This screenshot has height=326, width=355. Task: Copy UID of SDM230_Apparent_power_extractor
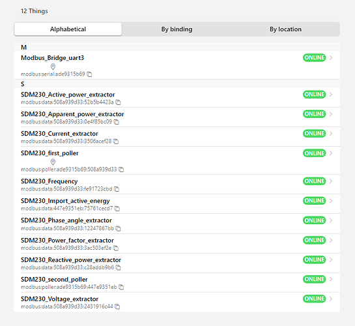[x=117, y=122]
